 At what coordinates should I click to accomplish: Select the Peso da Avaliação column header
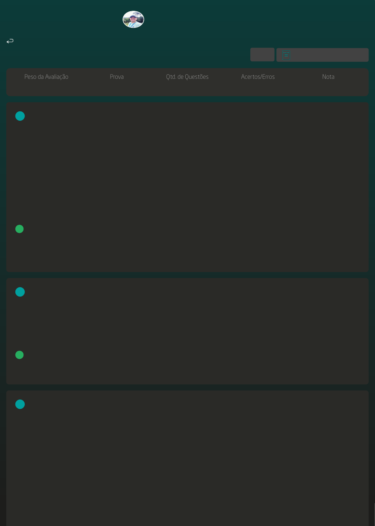coord(46,77)
